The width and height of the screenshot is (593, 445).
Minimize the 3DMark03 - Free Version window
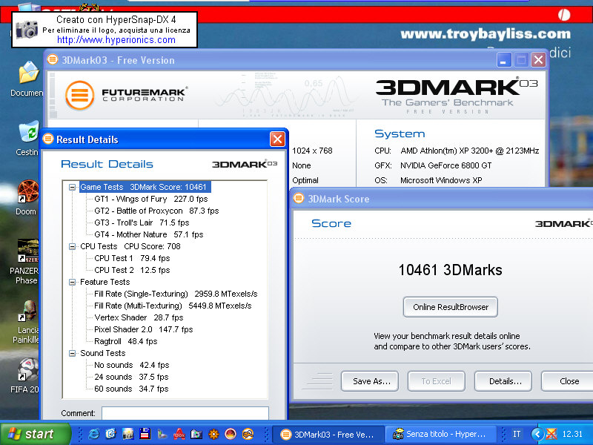coord(504,60)
